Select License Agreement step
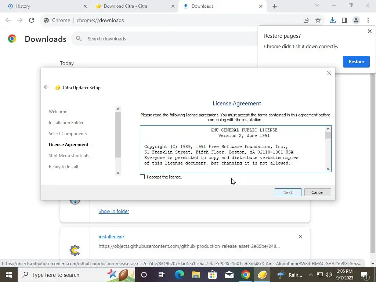The width and height of the screenshot is (376, 282). point(69,145)
